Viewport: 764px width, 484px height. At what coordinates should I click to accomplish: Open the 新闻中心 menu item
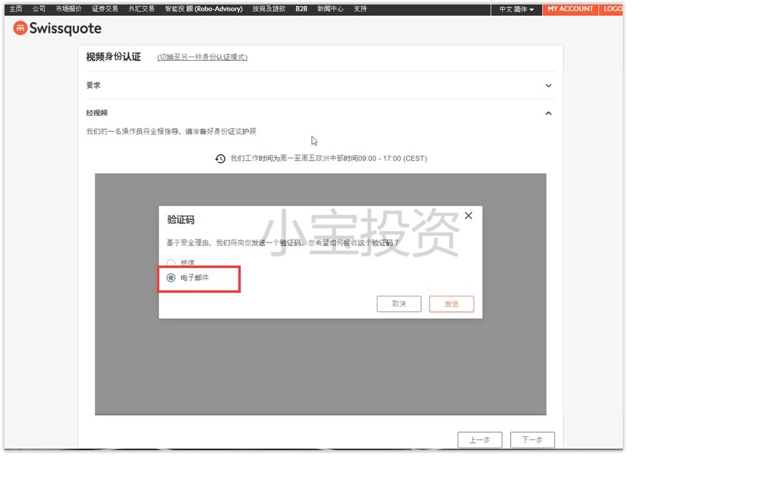(x=330, y=9)
